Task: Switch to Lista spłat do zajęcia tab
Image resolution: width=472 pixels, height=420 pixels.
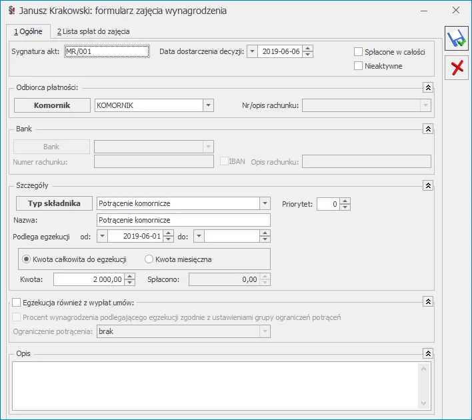Action: [93, 31]
